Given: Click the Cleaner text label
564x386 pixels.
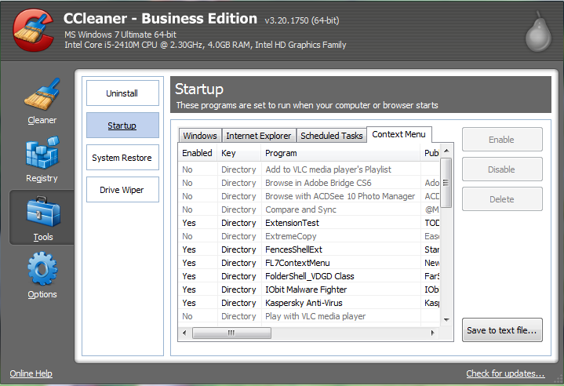Looking at the screenshot, I should (42, 120).
